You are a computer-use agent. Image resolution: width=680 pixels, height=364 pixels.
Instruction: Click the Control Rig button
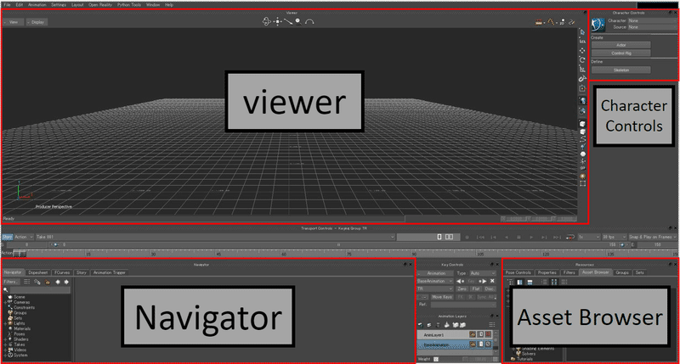click(x=621, y=53)
